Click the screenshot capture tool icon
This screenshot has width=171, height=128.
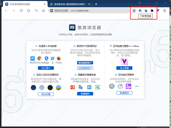[x=140, y=11]
